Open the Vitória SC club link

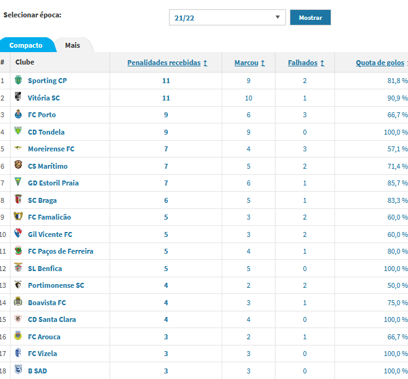click(44, 98)
